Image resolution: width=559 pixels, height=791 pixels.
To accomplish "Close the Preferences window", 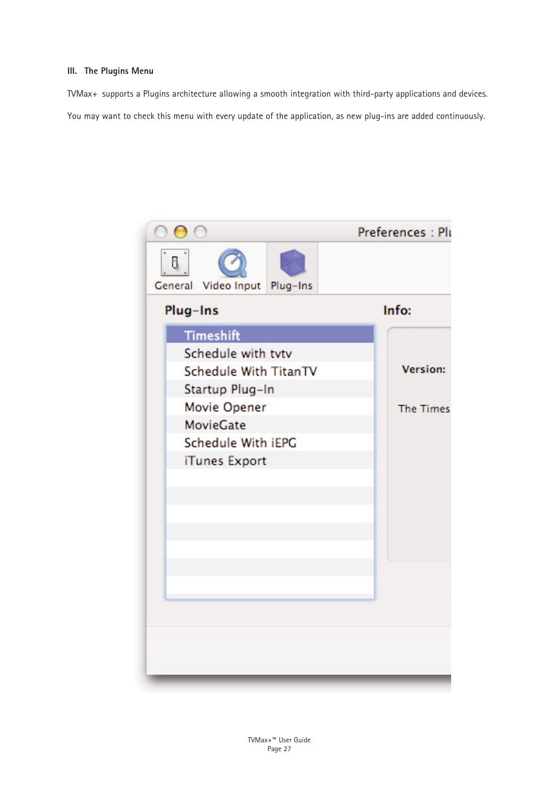I will point(161,232).
